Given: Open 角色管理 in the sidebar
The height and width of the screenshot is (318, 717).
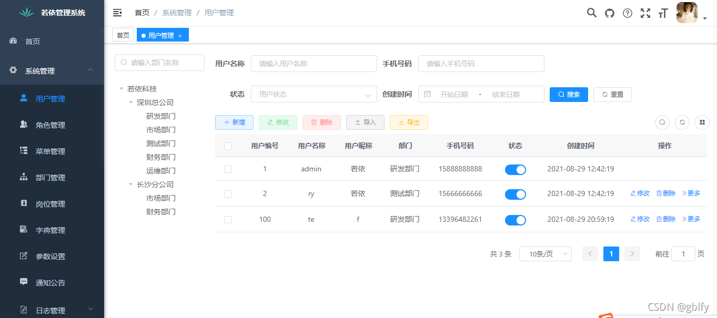Looking at the screenshot, I should [x=52, y=125].
